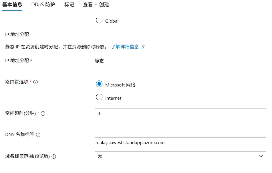The width and height of the screenshot is (272, 173).
Task: Click the info icon next to DNS 名称标签
Action: pyautogui.click(x=38, y=135)
